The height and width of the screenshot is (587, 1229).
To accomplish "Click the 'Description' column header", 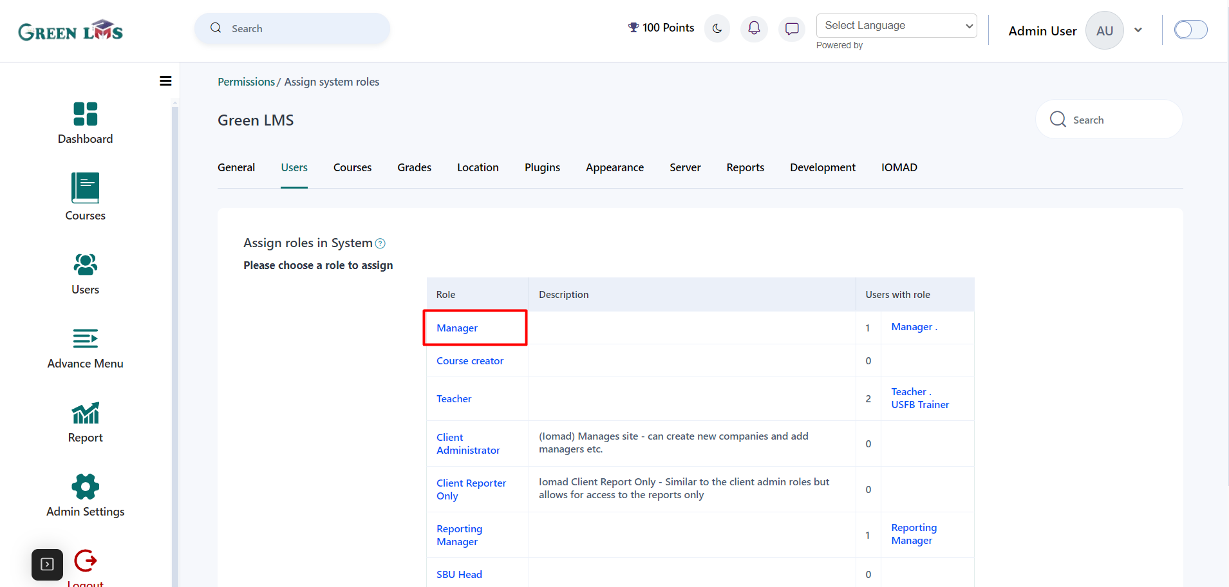I will pos(563,295).
